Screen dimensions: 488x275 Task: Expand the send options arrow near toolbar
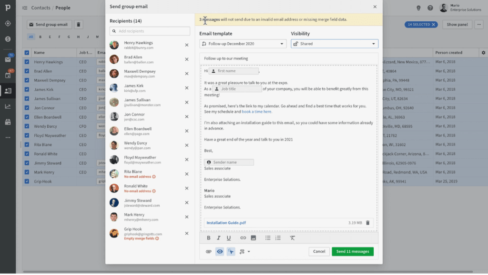click(248, 251)
